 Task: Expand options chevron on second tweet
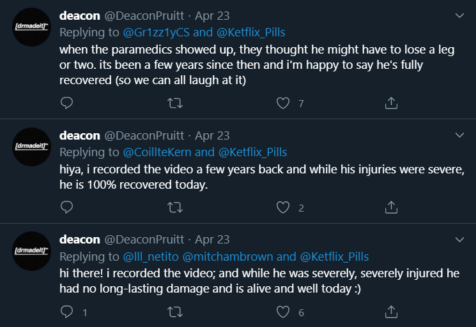[x=459, y=135]
